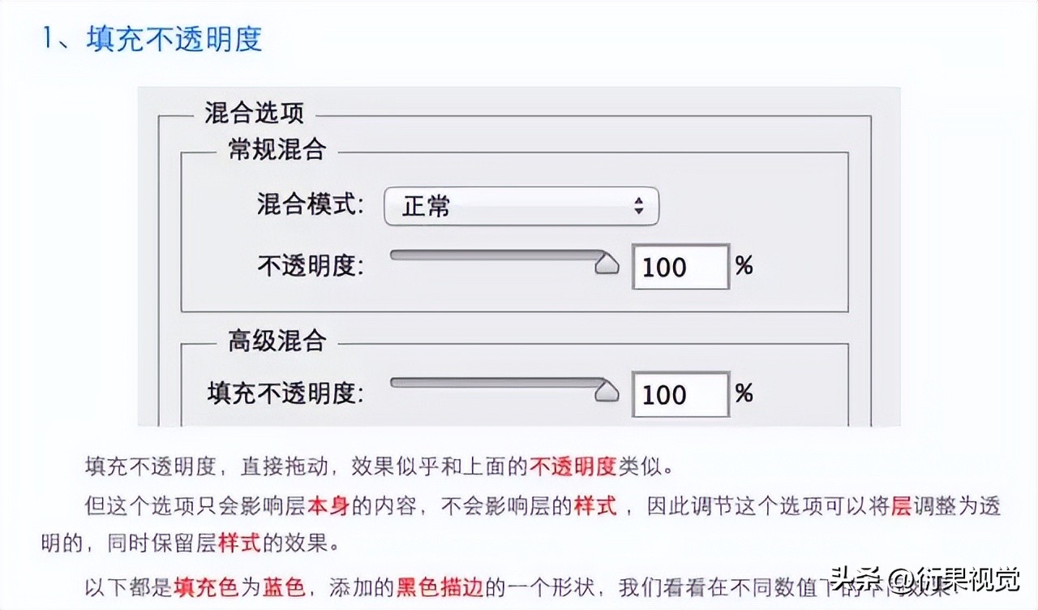Click the up-down arrows on the blend mode selector

pyautogui.click(x=640, y=207)
